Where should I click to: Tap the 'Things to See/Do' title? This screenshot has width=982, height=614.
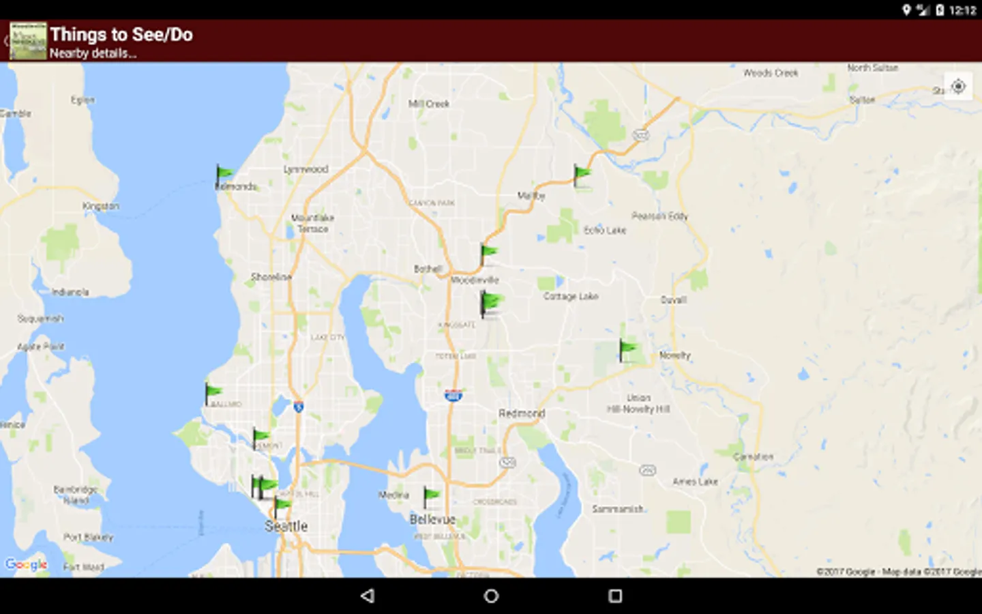[x=121, y=35]
